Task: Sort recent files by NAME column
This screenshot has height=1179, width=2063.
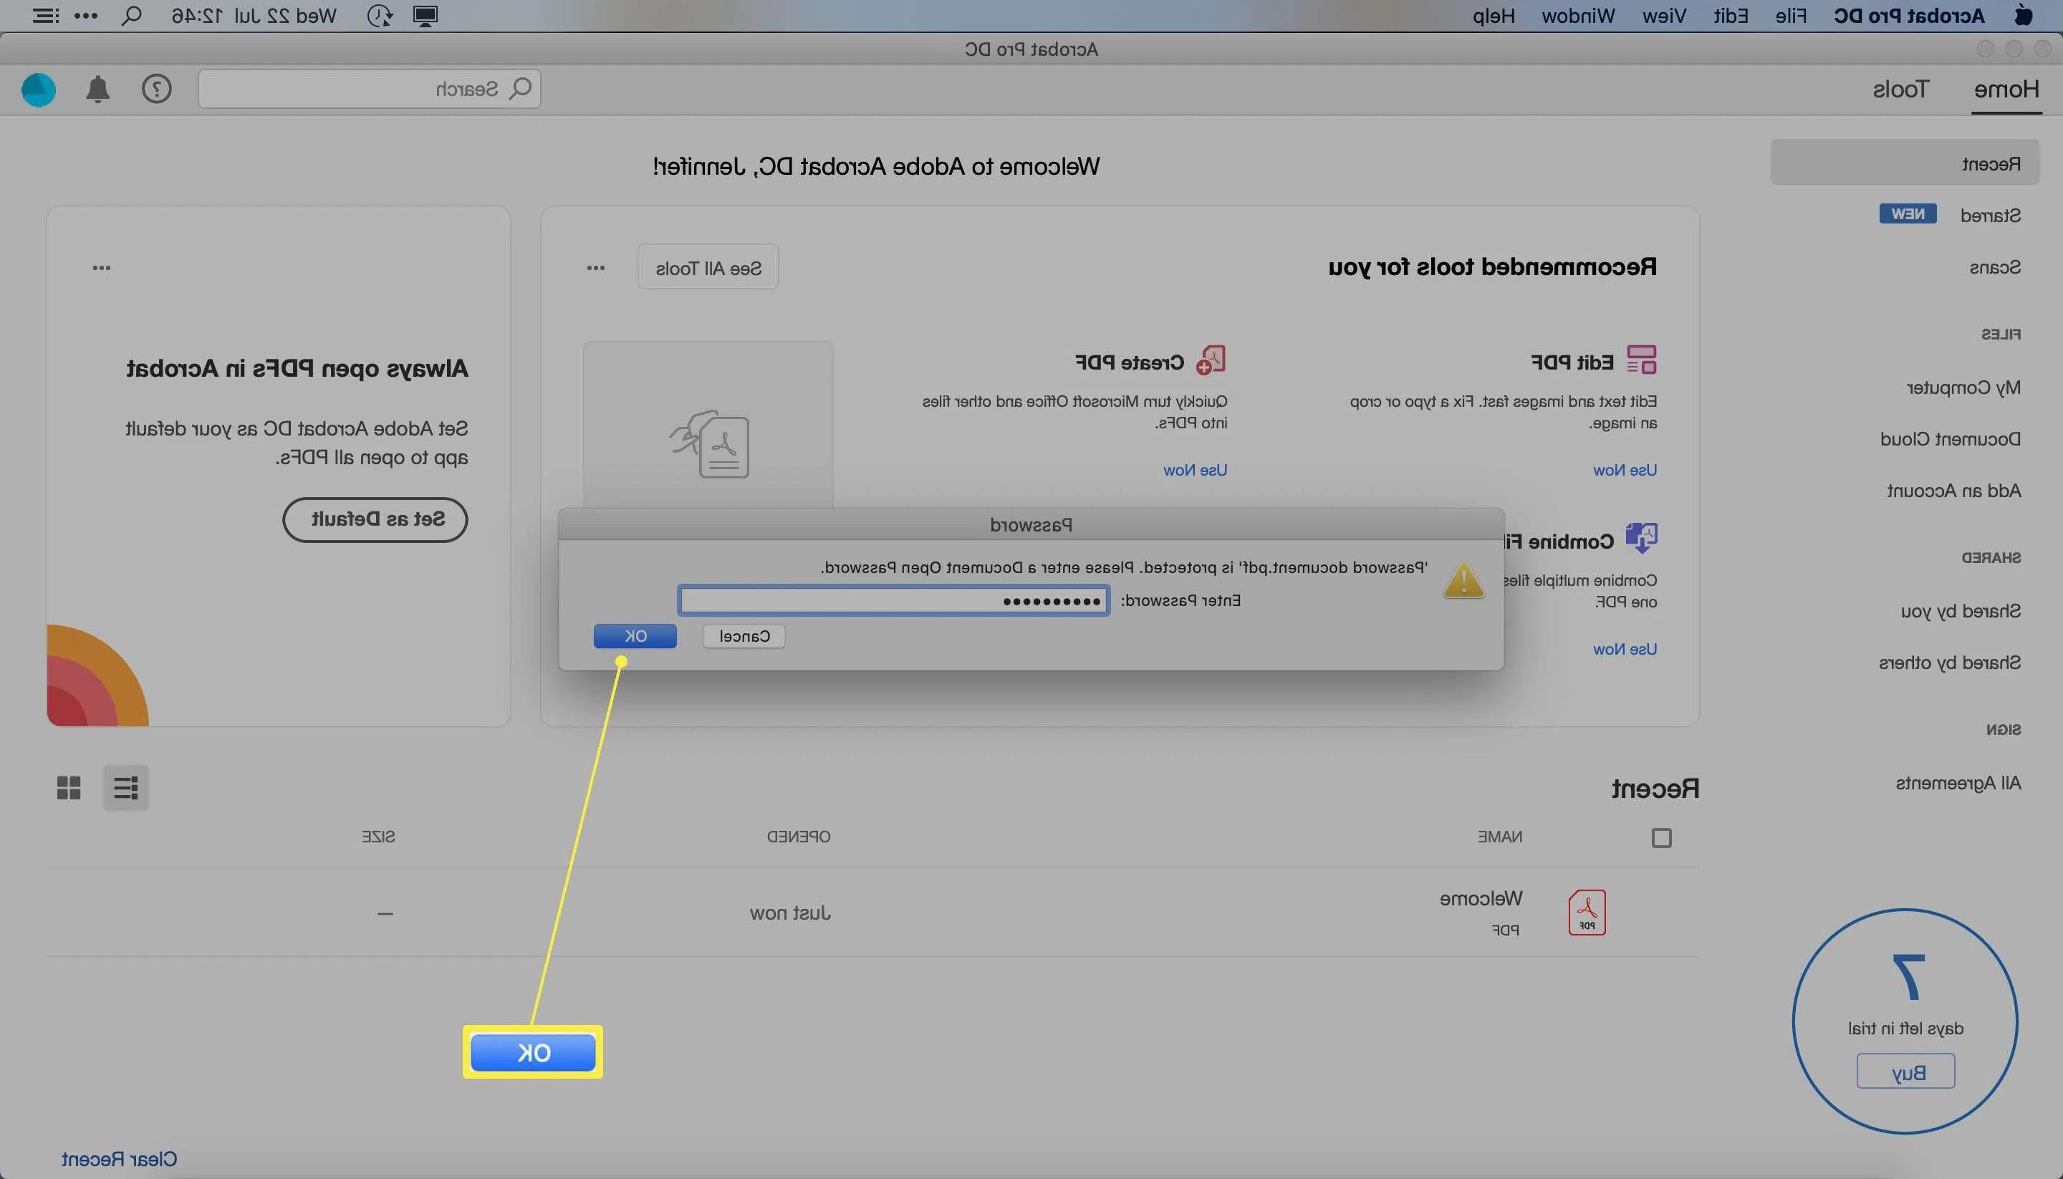Action: click(x=1499, y=837)
